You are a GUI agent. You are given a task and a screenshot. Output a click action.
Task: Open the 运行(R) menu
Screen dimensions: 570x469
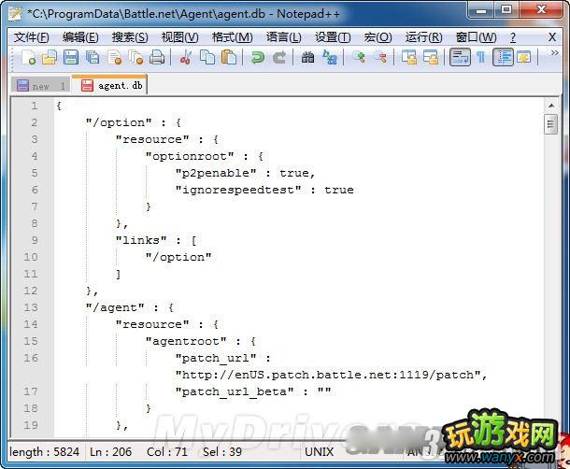pyautogui.click(x=423, y=37)
